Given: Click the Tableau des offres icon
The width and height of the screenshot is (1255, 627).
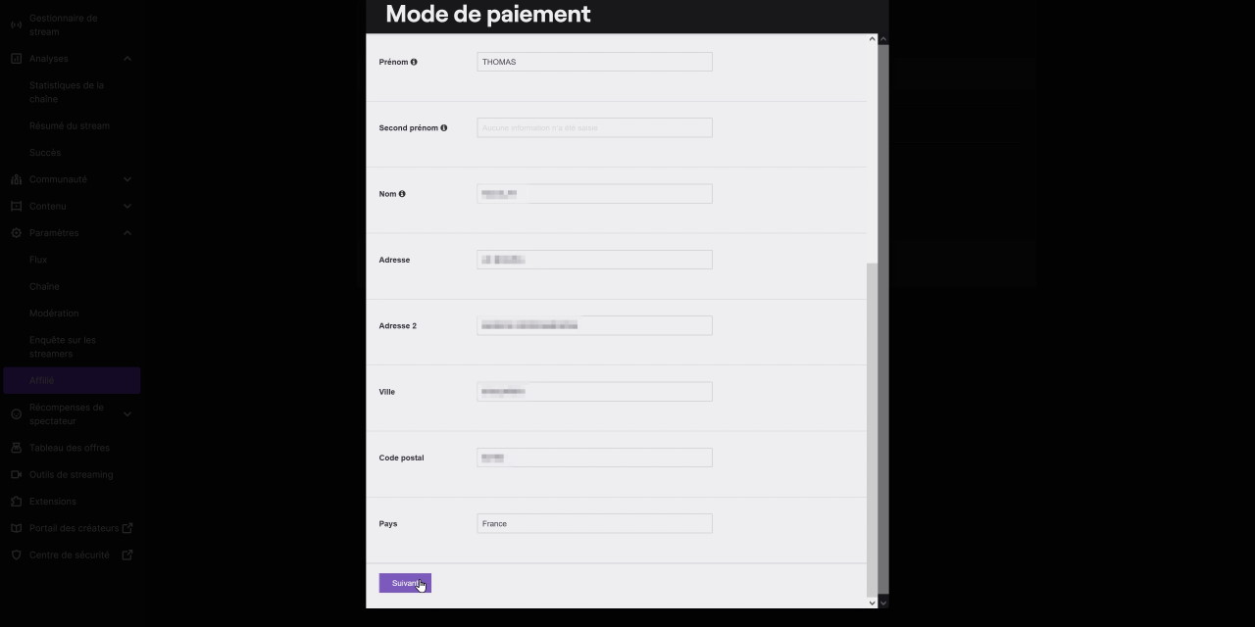Looking at the screenshot, I should tap(16, 448).
